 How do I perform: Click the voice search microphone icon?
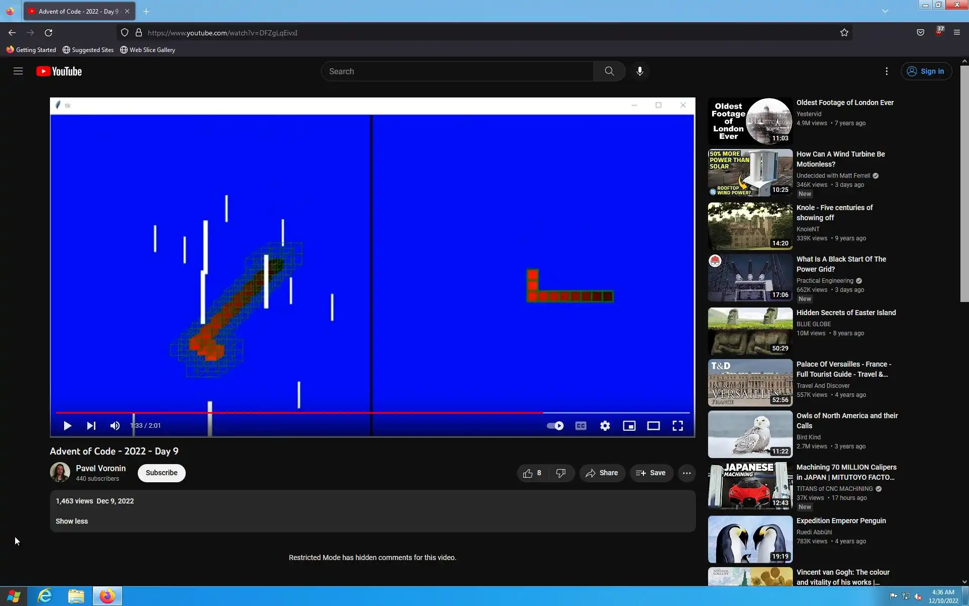coord(639,71)
